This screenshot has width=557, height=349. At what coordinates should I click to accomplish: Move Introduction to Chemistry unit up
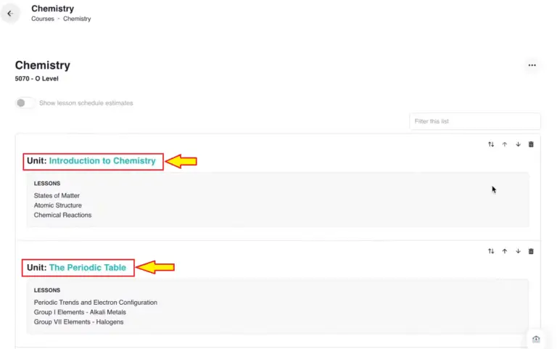505,144
